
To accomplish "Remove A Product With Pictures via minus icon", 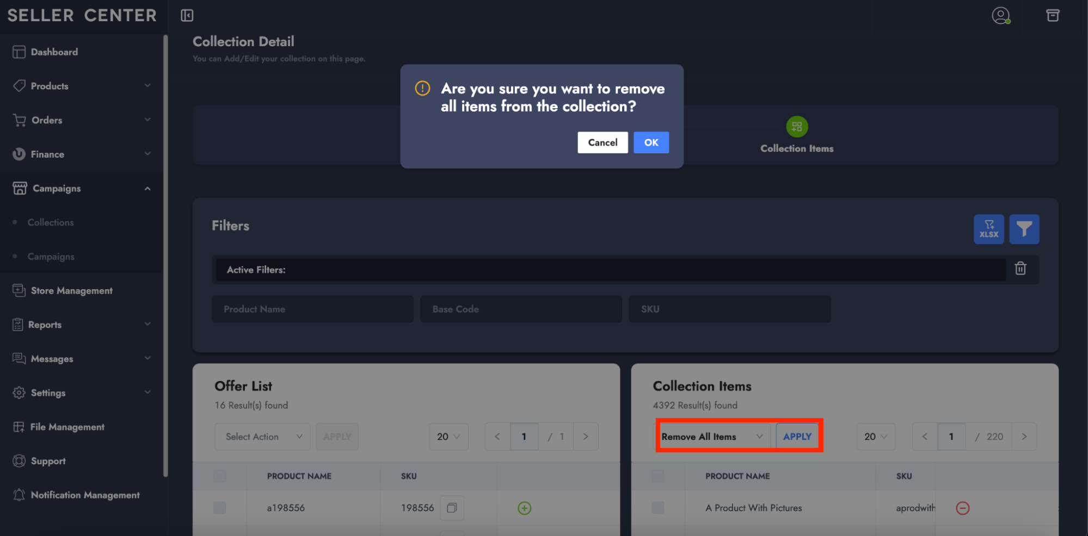I will 962,508.
